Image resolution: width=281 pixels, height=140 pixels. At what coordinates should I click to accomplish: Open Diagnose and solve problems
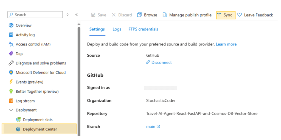(x=41, y=63)
